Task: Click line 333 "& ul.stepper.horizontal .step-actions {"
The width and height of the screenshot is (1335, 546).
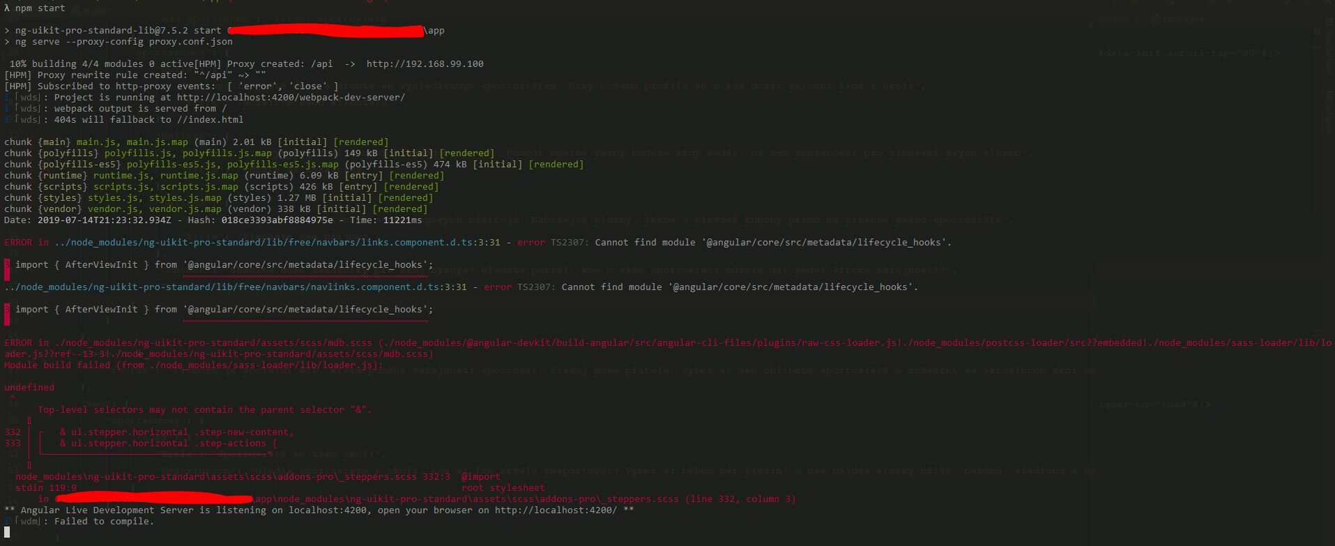Action: click(x=168, y=443)
